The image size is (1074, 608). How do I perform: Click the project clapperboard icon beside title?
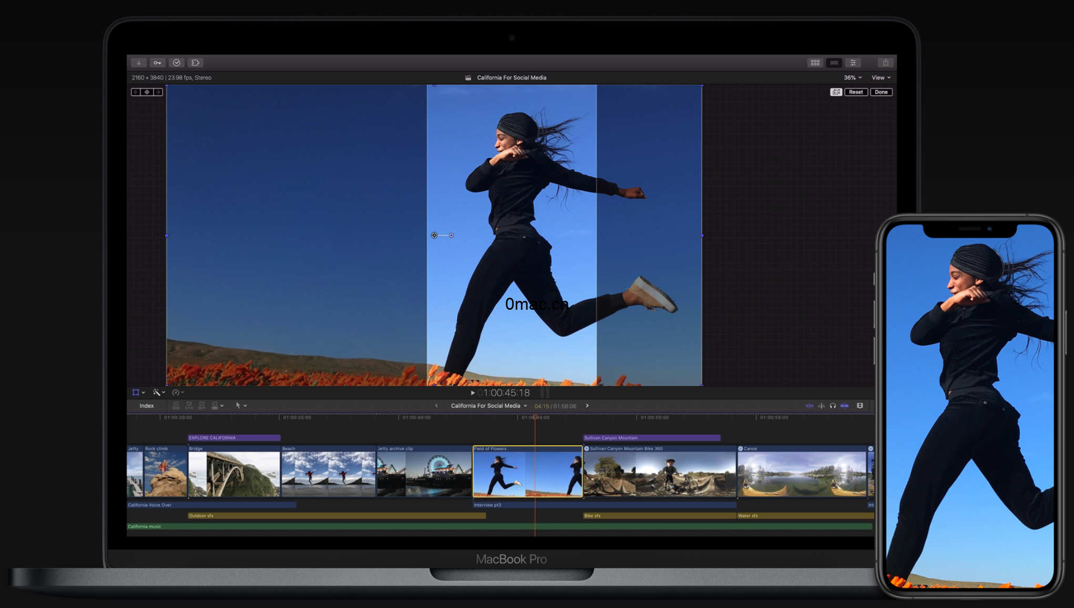(468, 77)
